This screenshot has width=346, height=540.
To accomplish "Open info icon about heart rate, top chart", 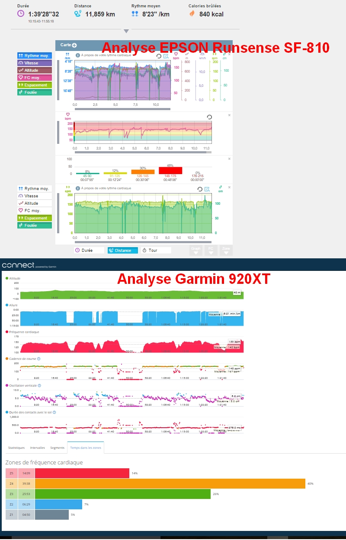I will (x=77, y=55).
